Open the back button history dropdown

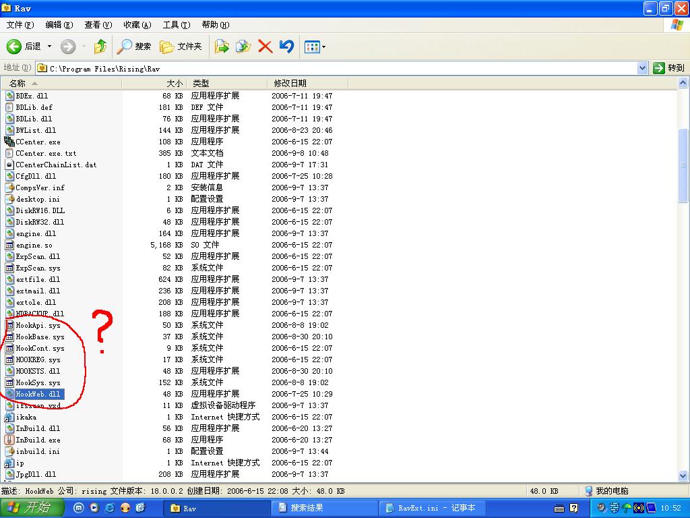49,47
